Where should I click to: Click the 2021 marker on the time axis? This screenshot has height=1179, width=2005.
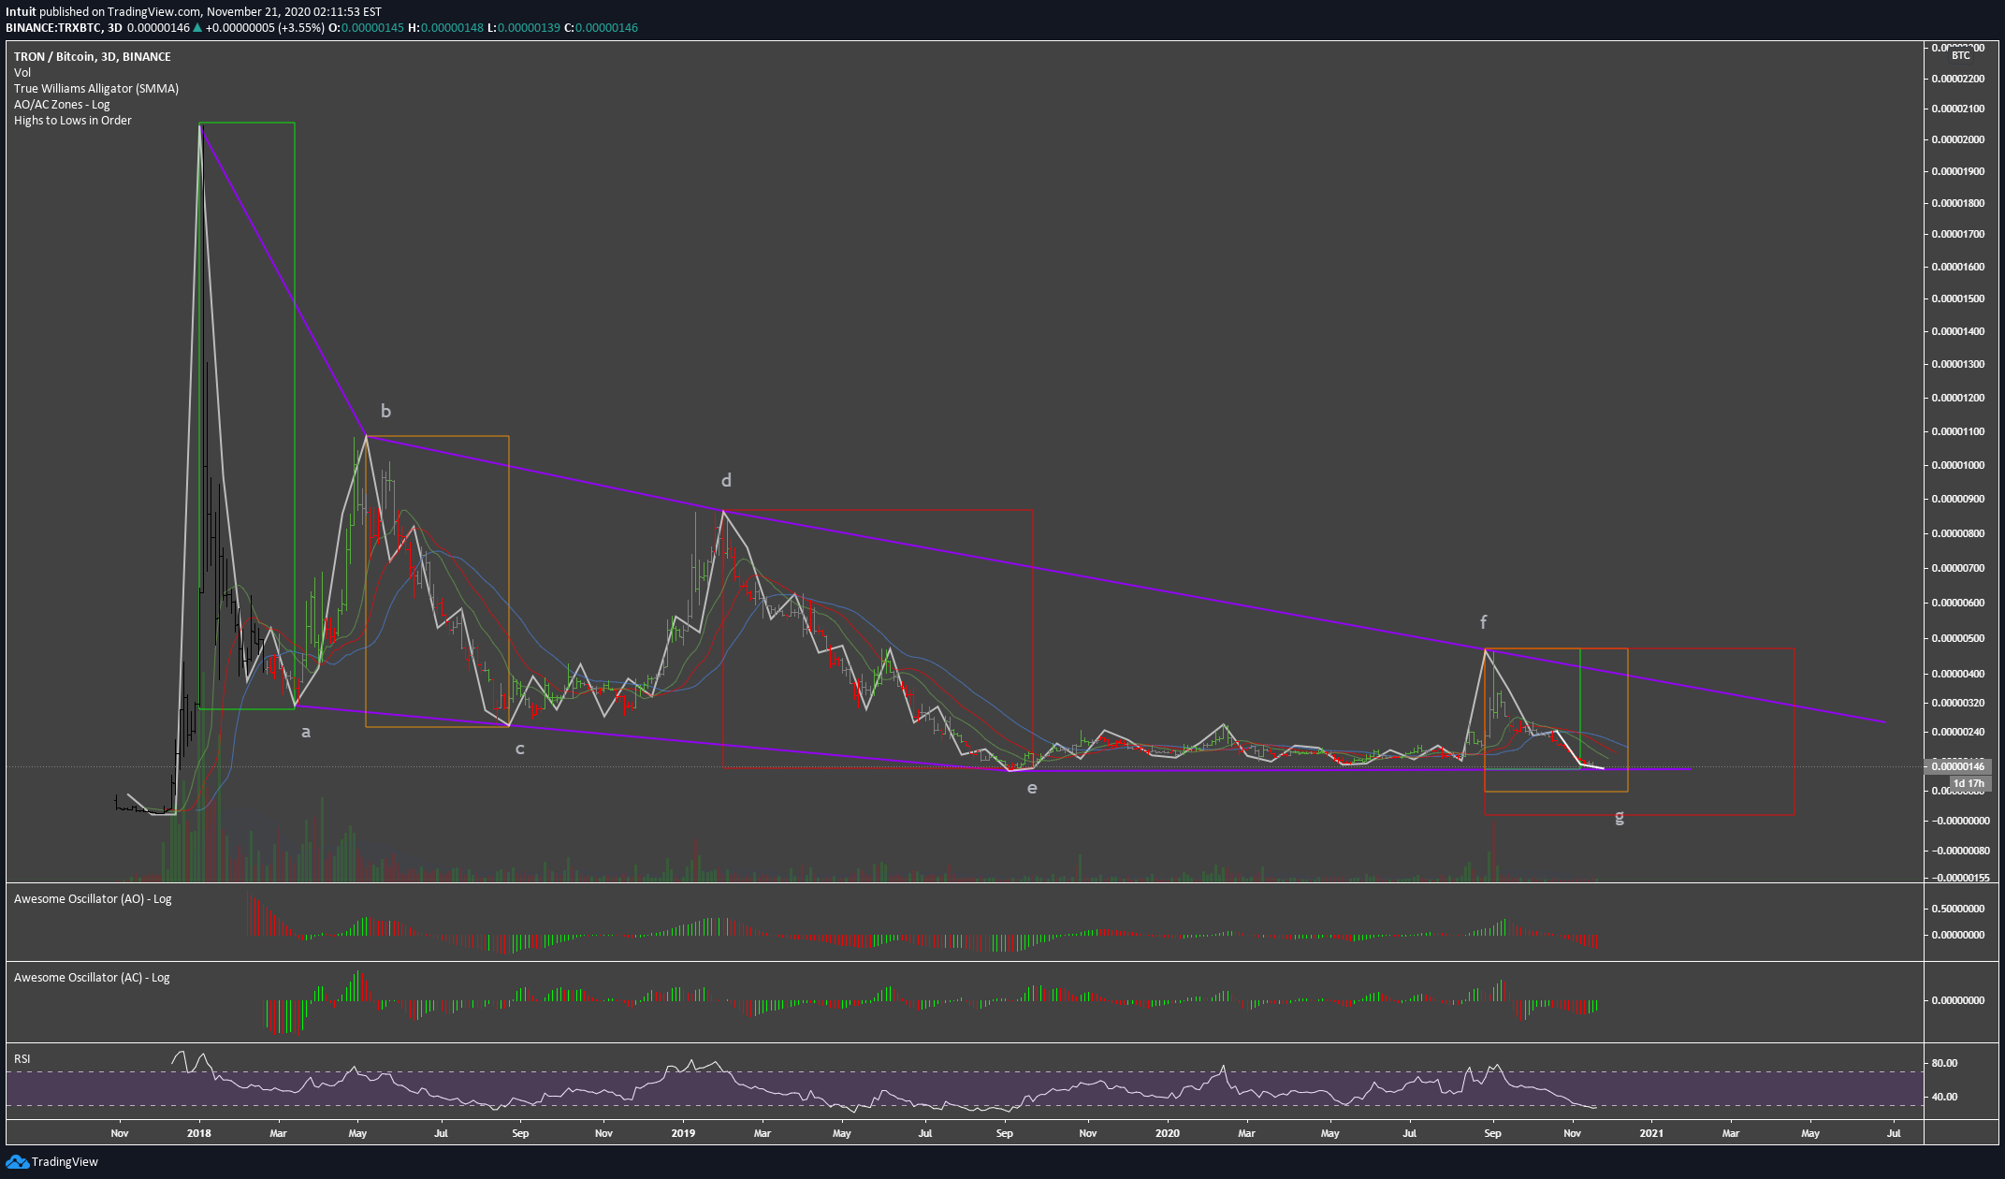pyautogui.click(x=1651, y=1133)
